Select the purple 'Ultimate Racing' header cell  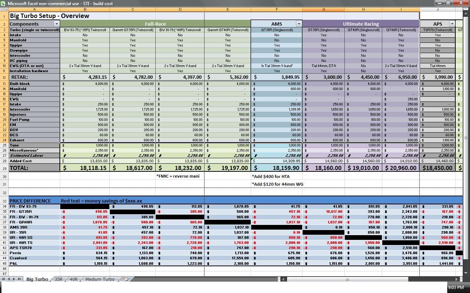point(361,24)
